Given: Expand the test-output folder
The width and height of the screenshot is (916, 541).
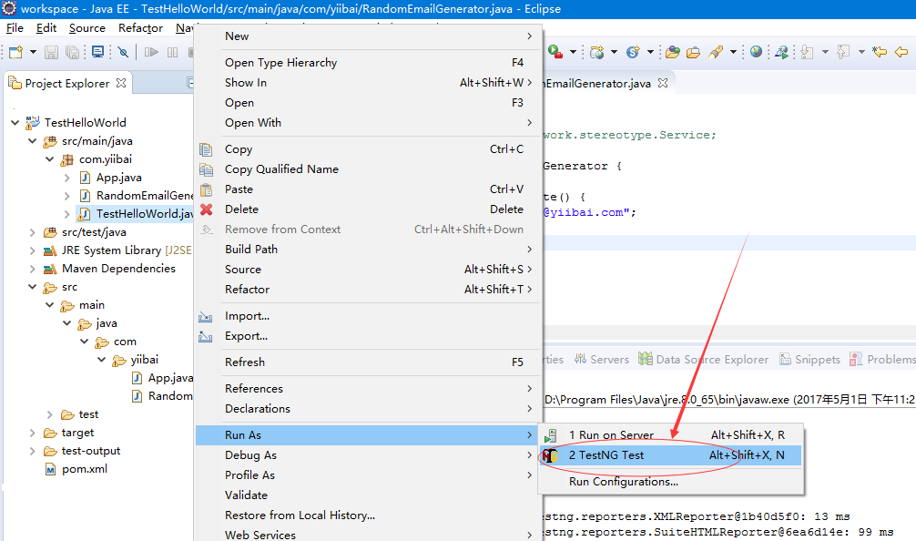Looking at the screenshot, I should pos(33,451).
